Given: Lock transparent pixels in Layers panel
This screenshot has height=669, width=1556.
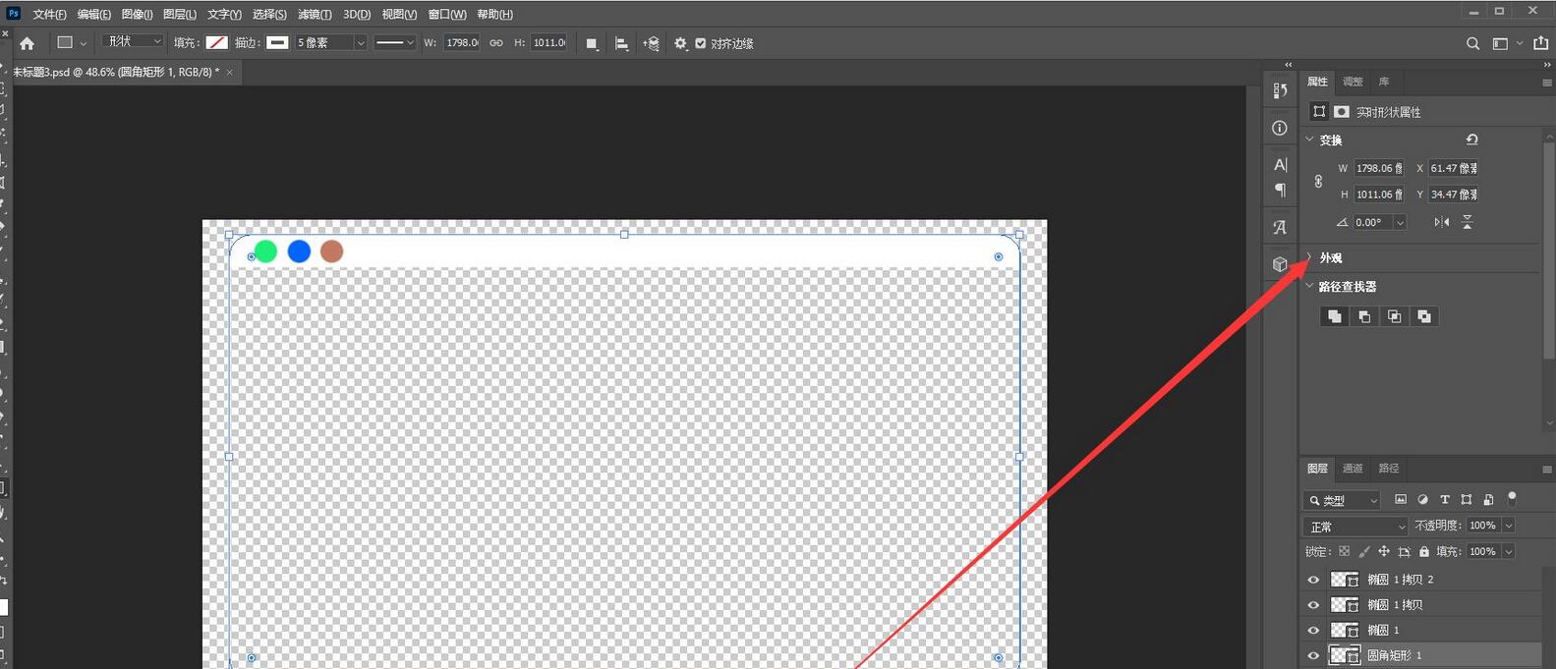Looking at the screenshot, I should [x=1344, y=552].
